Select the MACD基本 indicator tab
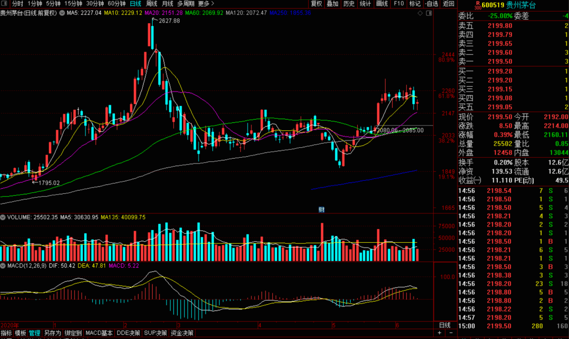 [x=99, y=333]
